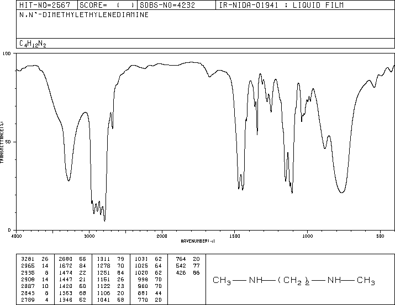The width and height of the screenshot is (395, 305).
Task: Select the 2935 peak table entry
Action: (28, 273)
